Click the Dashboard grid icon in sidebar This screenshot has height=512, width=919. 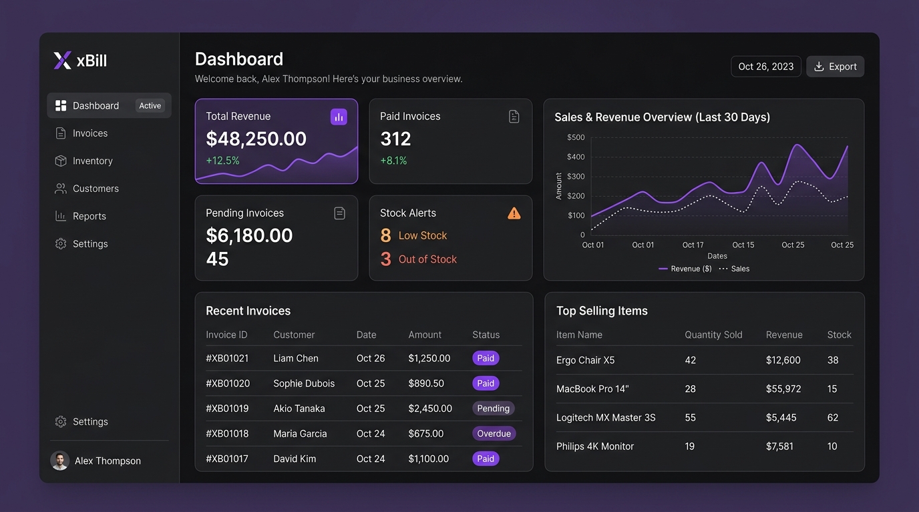tap(61, 105)
